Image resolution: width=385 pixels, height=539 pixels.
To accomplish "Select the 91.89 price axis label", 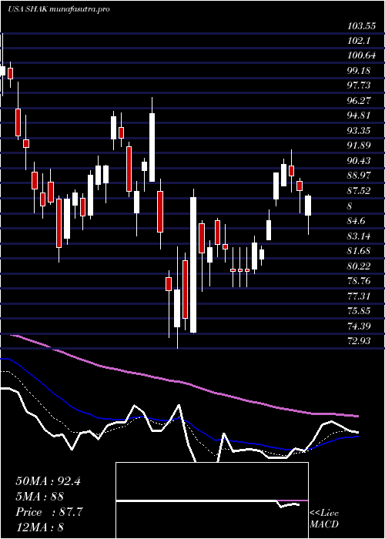I will 359,146.
